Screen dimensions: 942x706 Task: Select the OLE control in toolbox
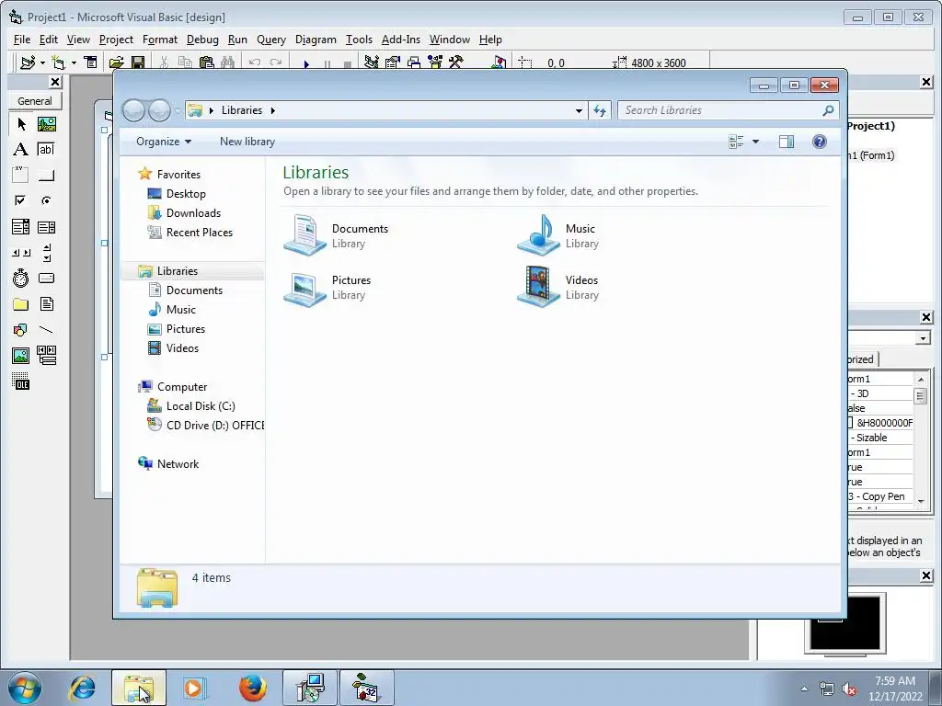20,381
